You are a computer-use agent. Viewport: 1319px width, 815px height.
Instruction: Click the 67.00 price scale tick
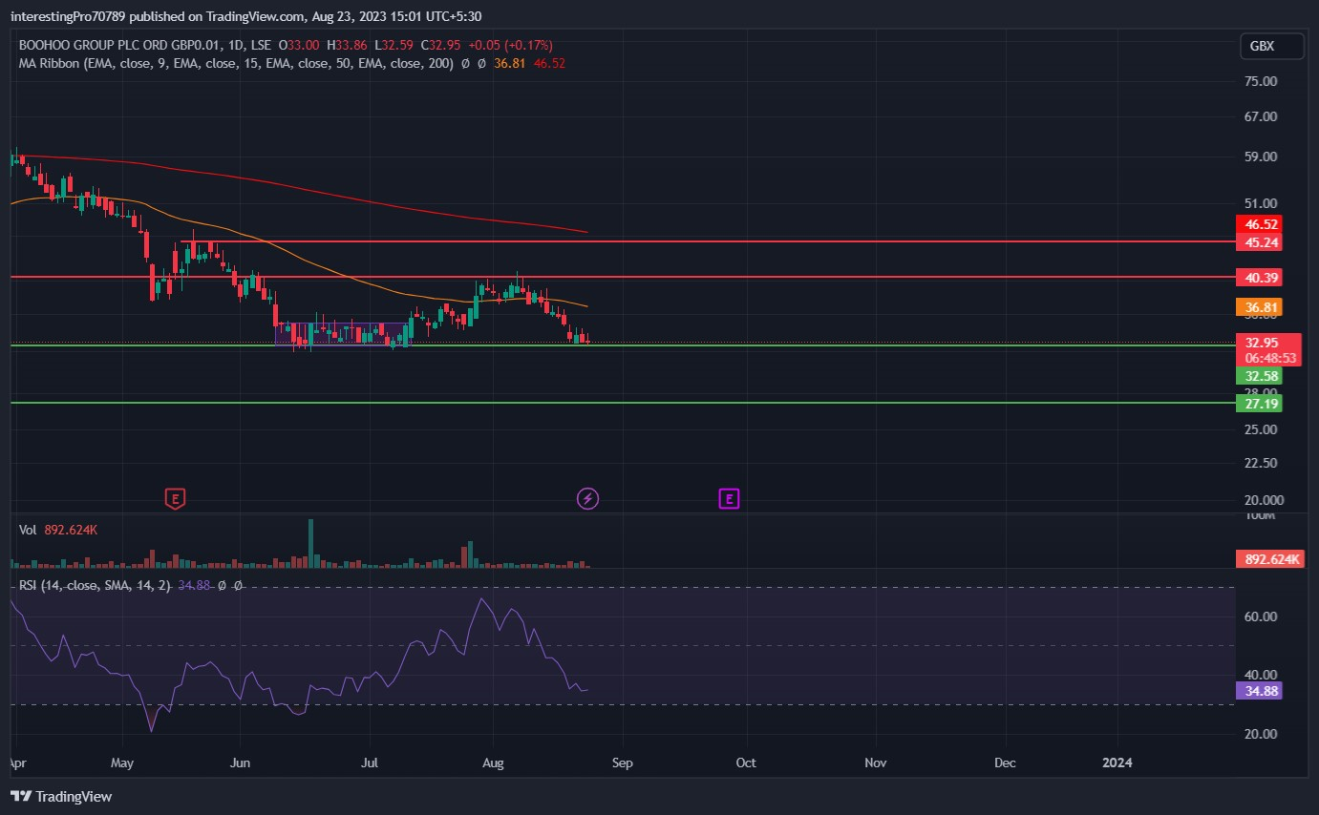click(x=1262, y=116)
